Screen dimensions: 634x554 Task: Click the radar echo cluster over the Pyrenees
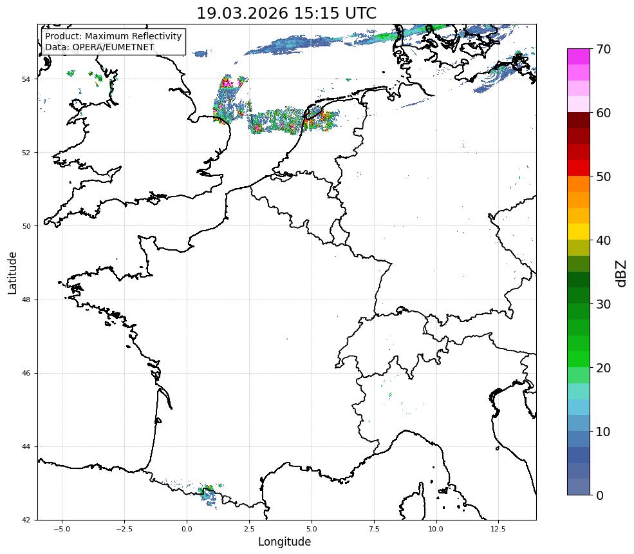209,495
